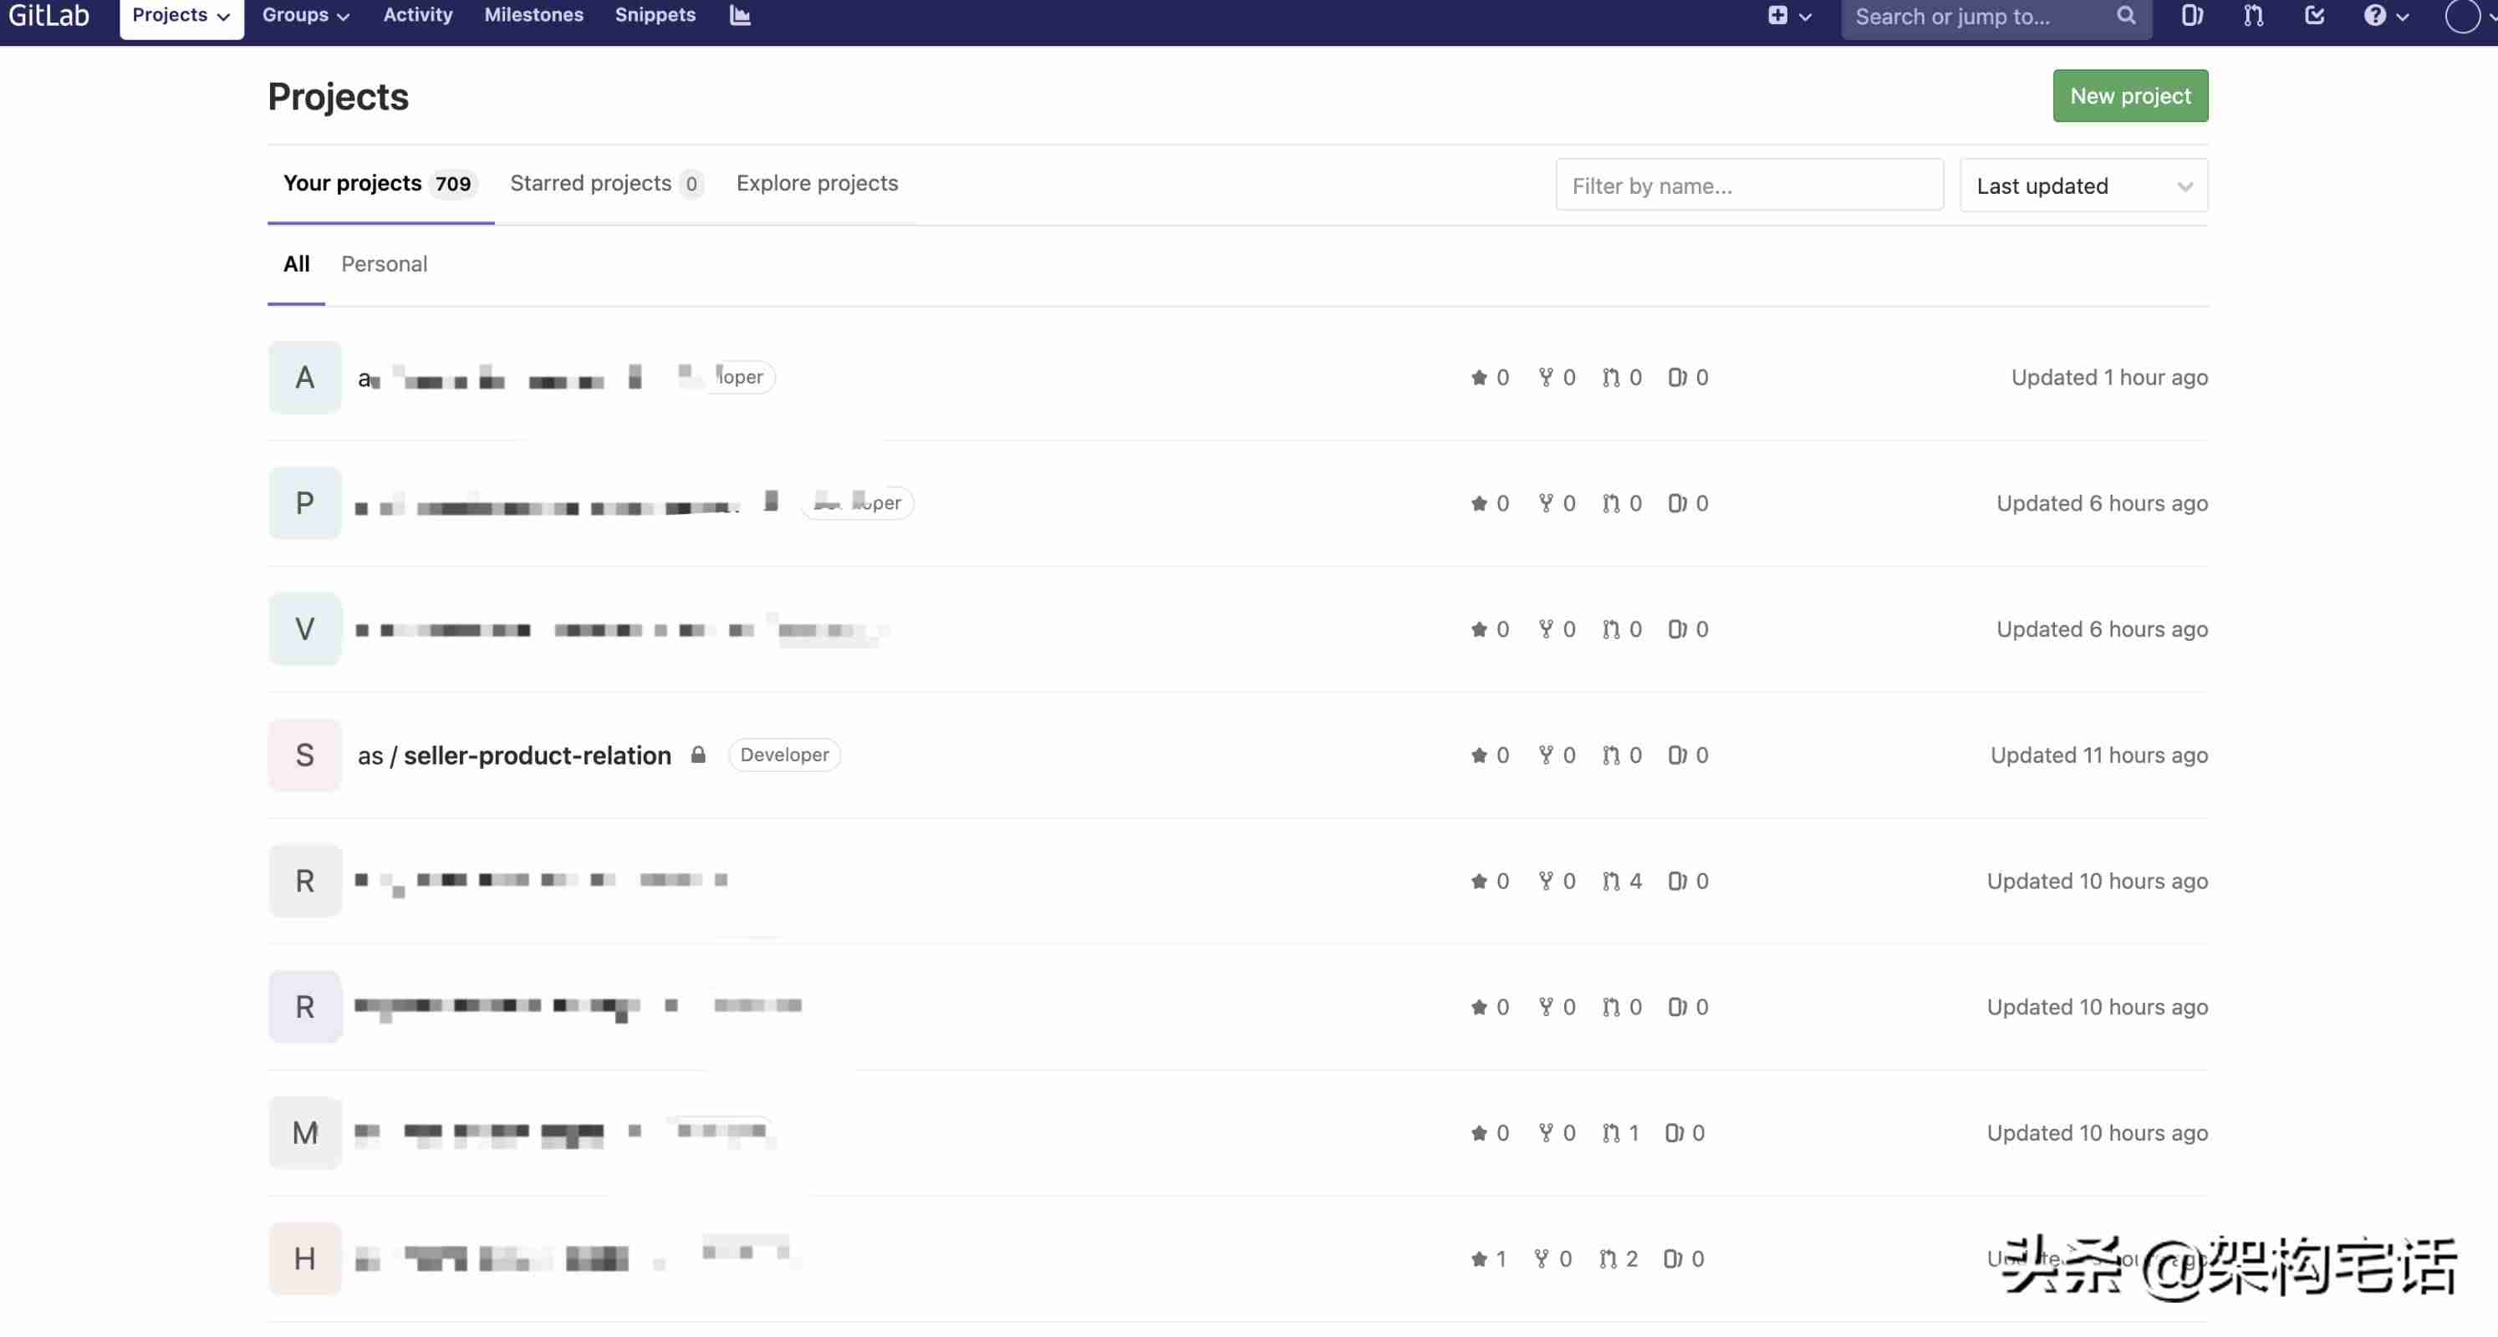Click the lock icon beside seller-product-relation

[x=697, y=755]
